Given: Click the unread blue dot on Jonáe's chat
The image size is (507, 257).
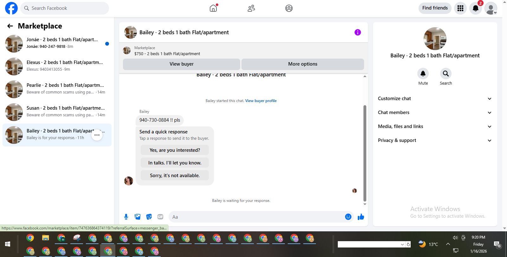Looking at the screenshot, I should point(107,44).
